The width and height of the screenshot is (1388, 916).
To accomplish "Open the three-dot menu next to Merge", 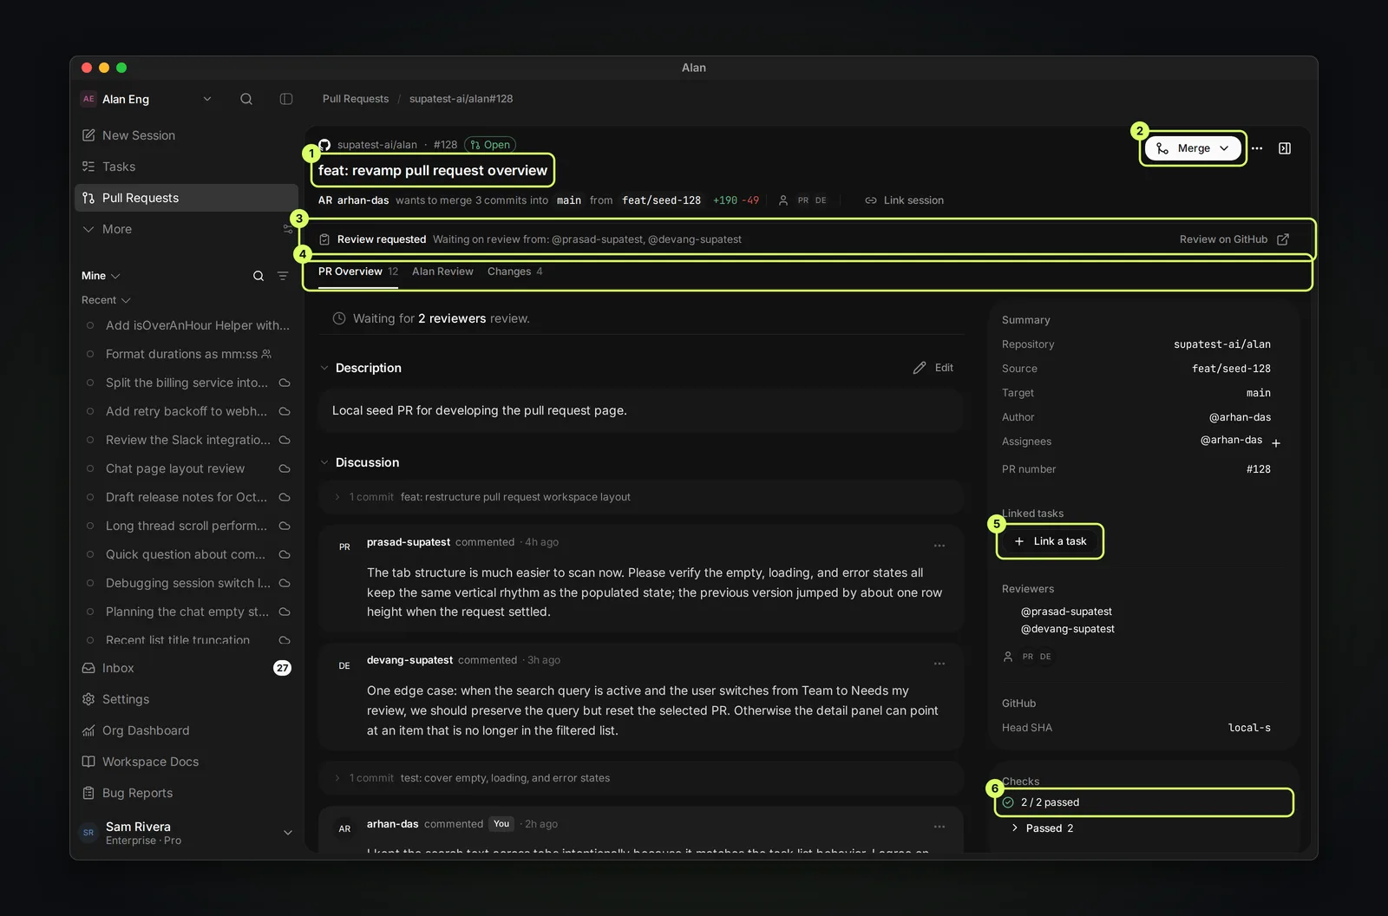I will pyautogui.click(x=1257, y=148).
